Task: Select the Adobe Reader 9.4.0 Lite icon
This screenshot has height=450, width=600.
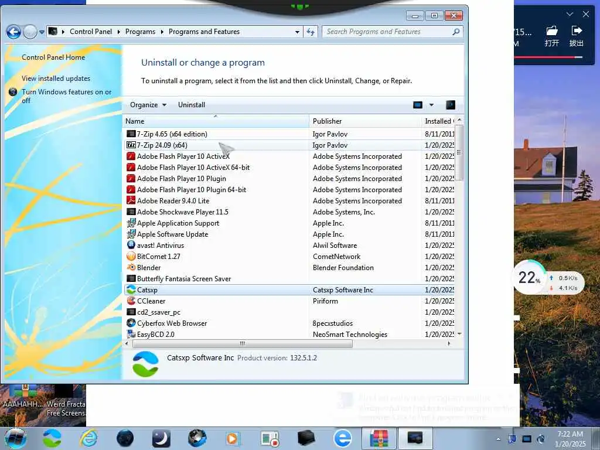Action: pos(131,200)
